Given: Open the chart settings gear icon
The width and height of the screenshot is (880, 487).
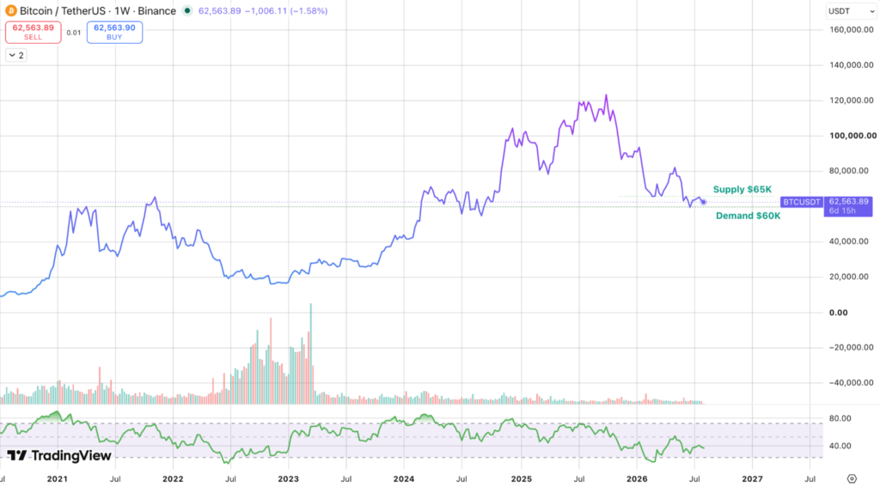Looking at the screenshot, I should 852,478.
